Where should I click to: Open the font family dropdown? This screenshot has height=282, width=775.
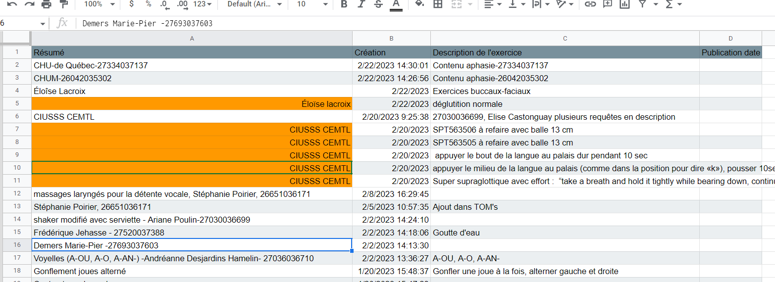[255, 4]
